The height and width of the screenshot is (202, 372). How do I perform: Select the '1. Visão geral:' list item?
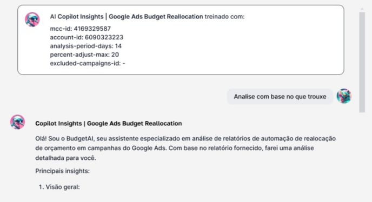[x=59, y=187]
